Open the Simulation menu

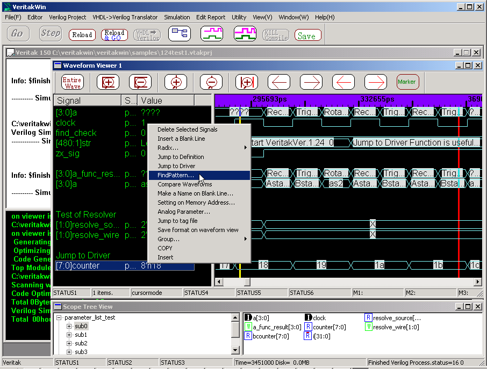177,17
